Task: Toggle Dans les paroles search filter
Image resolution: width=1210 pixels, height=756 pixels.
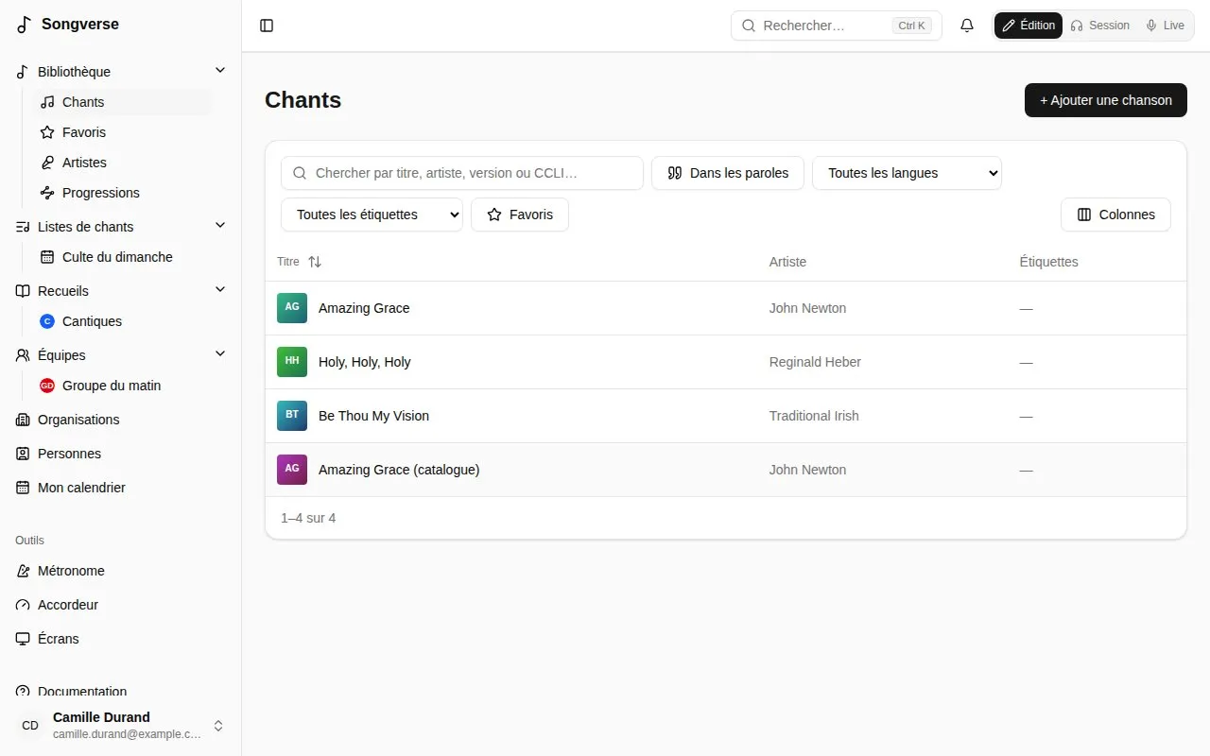Action: pos(728,173)
